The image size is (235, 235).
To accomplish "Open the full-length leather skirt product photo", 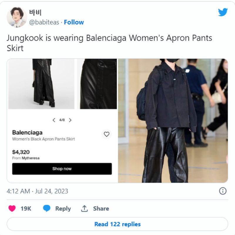I will click(x=41, y=84).
